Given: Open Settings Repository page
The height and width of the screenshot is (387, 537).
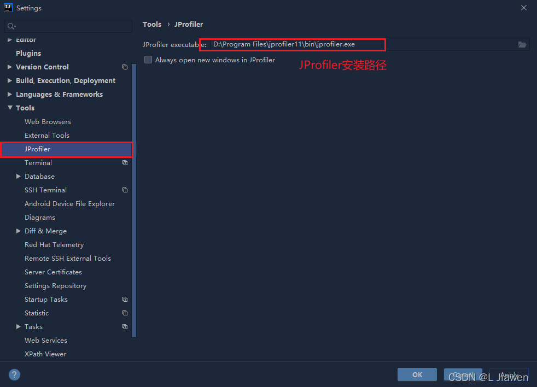Looking at the screenshot, I should (x=55, y=286).
